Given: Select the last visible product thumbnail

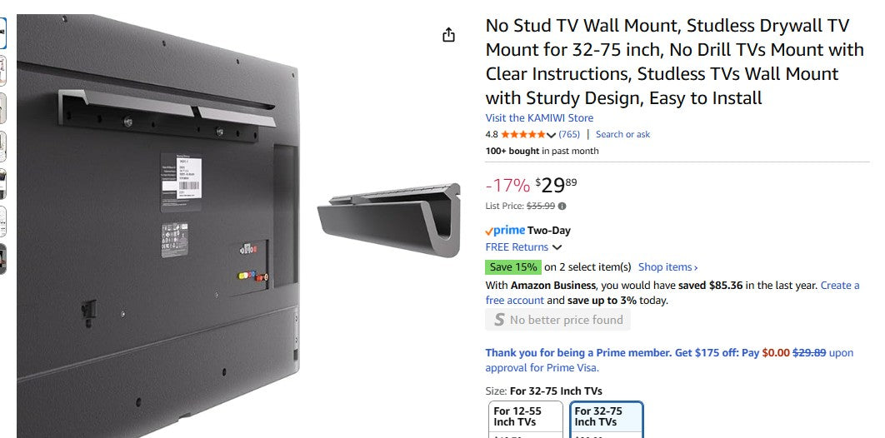Looking at the screenshot, I should click(x=2, y=259).
